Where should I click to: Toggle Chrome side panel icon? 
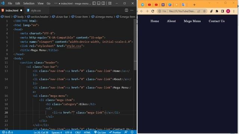223,11
